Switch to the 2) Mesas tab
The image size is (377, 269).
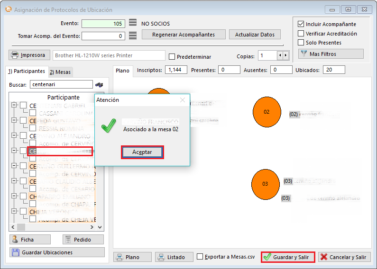tap(60, 72)
